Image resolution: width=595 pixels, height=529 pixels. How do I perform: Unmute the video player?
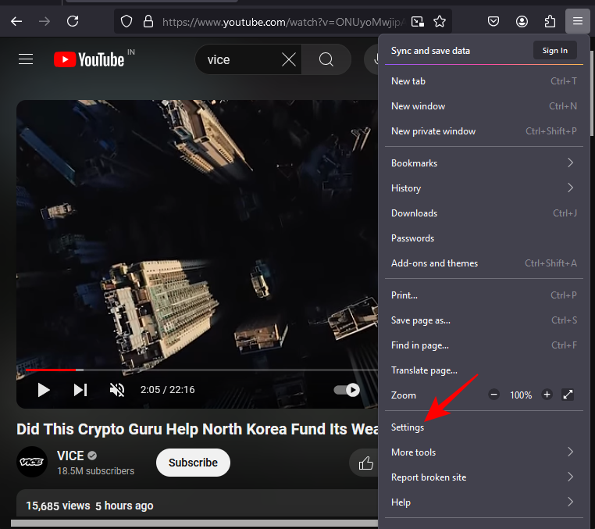[x=117, y=389]
